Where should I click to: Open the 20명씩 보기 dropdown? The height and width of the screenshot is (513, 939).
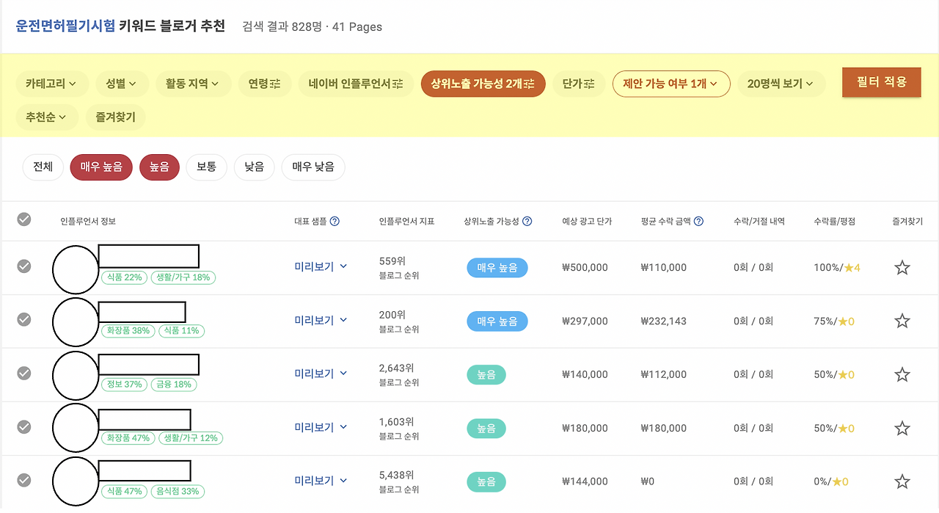pos(781,84)
